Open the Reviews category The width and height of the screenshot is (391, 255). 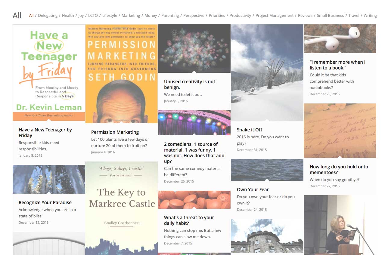(305, 15)
